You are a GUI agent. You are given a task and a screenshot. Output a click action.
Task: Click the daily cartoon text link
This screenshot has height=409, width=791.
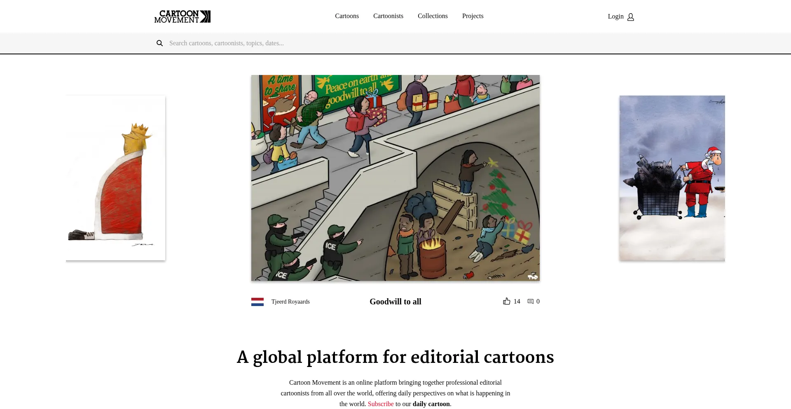click(431, 404)
